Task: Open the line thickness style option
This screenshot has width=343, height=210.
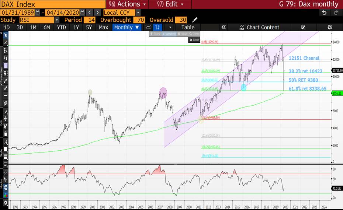Action: point(6,157)
